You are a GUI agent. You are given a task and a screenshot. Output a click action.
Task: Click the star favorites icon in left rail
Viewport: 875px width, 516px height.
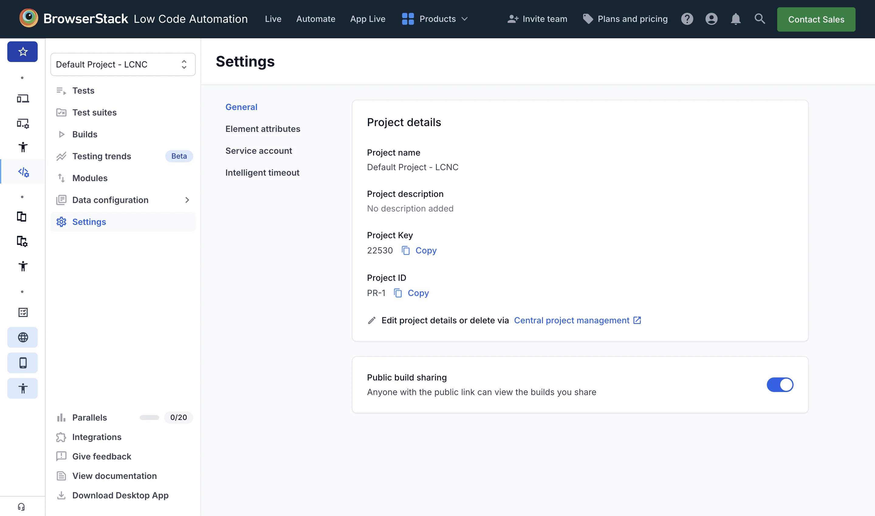(22, 52)
